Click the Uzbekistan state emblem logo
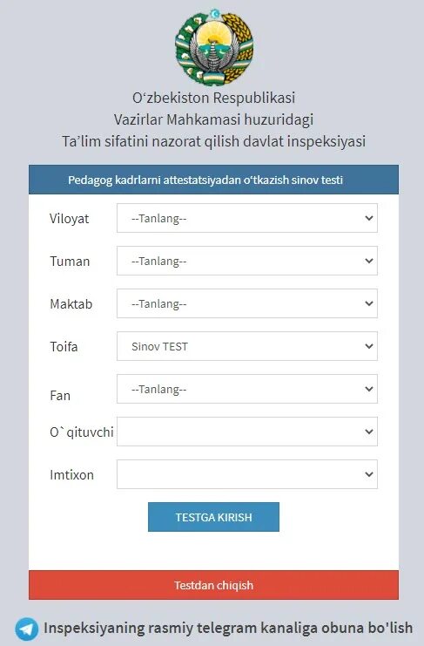Screen dimensions: 424x646 tap(214, 46)
